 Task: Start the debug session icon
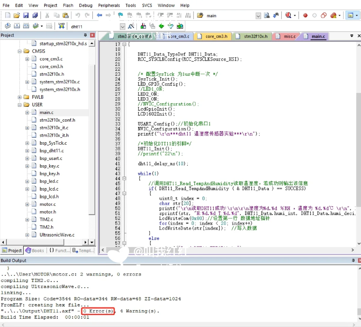(288, 15)
